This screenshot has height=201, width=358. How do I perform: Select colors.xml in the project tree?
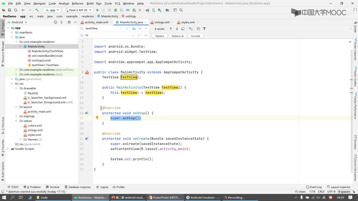tap(35, 126)
